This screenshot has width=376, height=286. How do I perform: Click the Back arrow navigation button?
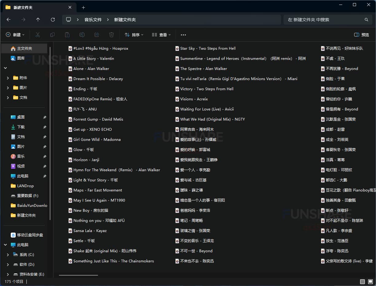[x=9, y=20]
